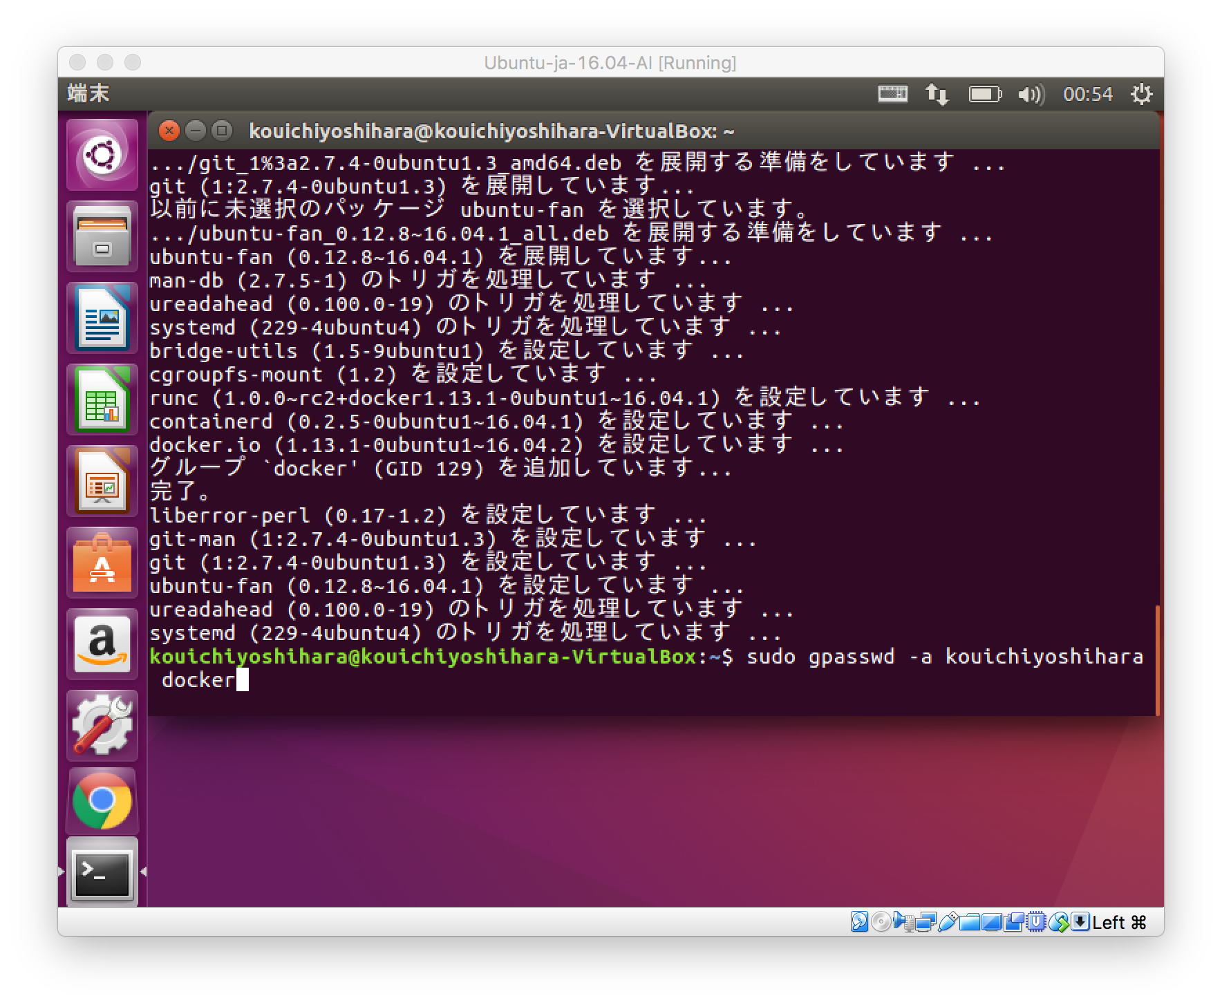Close the terminal window with orange X
Screen dimensions: 1222x1005
(169, 131)
